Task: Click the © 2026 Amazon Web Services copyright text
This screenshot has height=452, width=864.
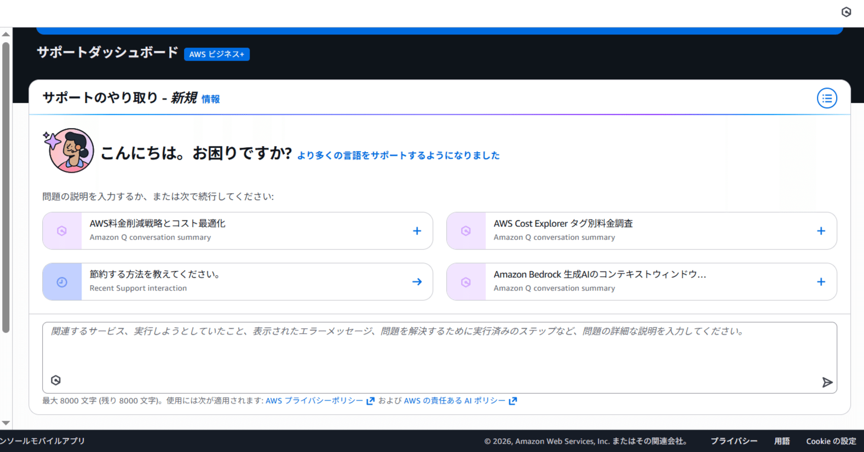Action: 586,441
